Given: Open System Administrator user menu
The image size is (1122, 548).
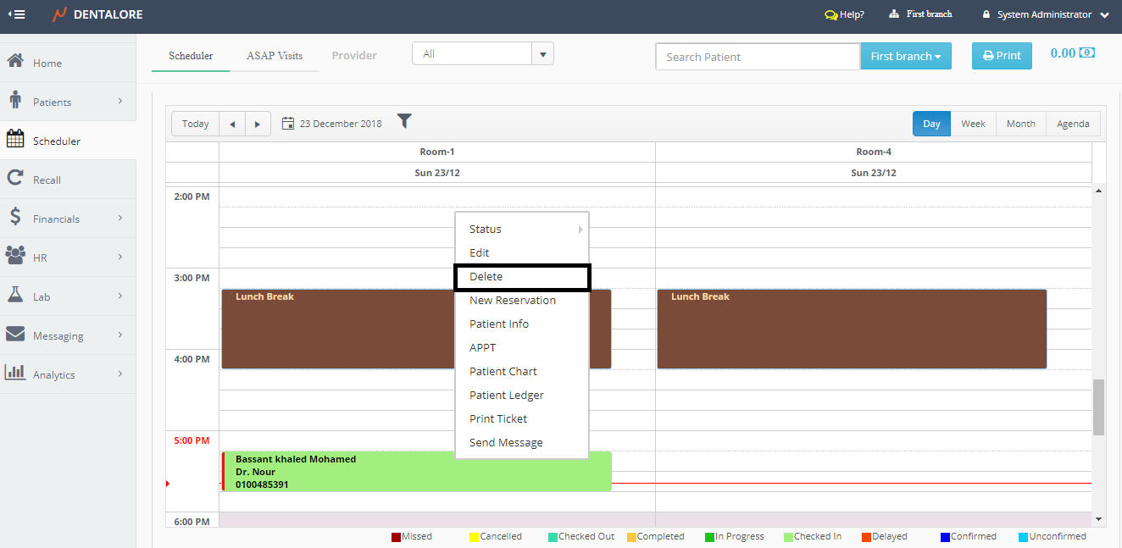Looking at the screenshot, I should pyautogui.click(x=1045, y=14).
